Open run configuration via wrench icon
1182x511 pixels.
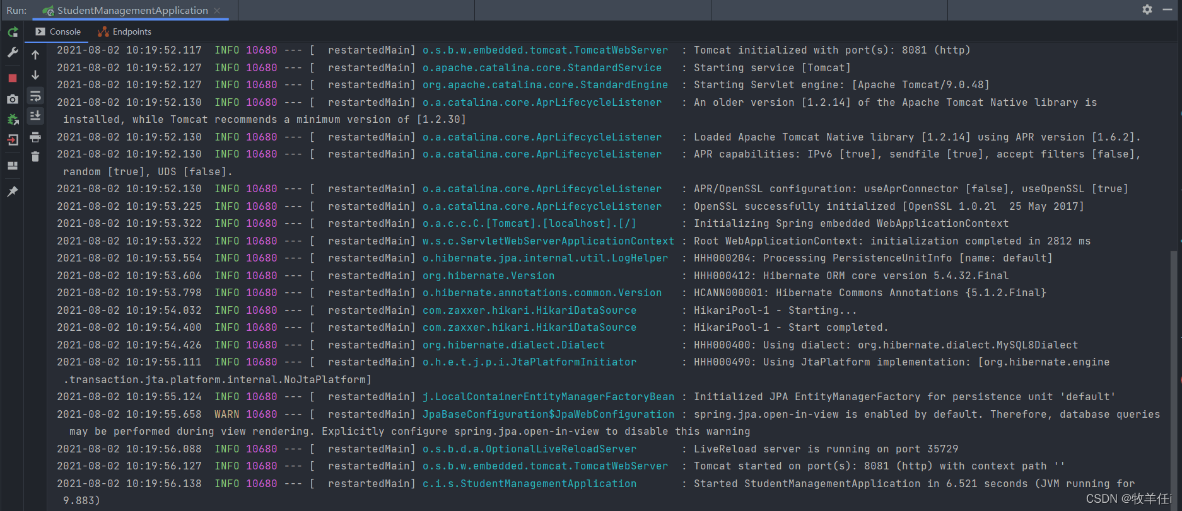tap(13, 53)
